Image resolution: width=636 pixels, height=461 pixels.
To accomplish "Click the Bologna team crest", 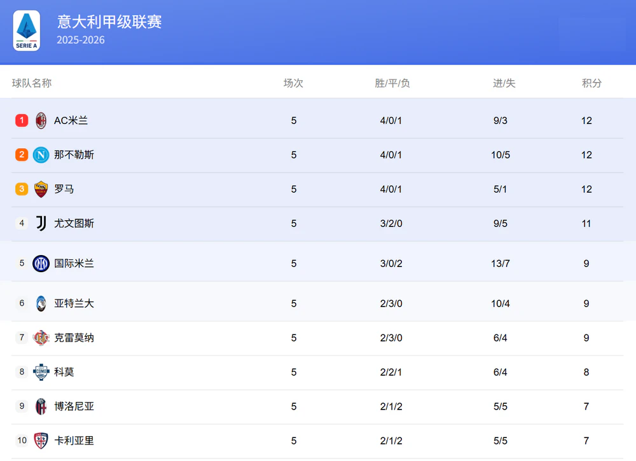I will tap(41, 406).
